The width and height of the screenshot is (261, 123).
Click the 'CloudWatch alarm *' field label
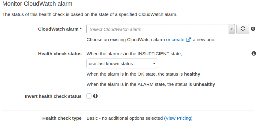point(60,29)
